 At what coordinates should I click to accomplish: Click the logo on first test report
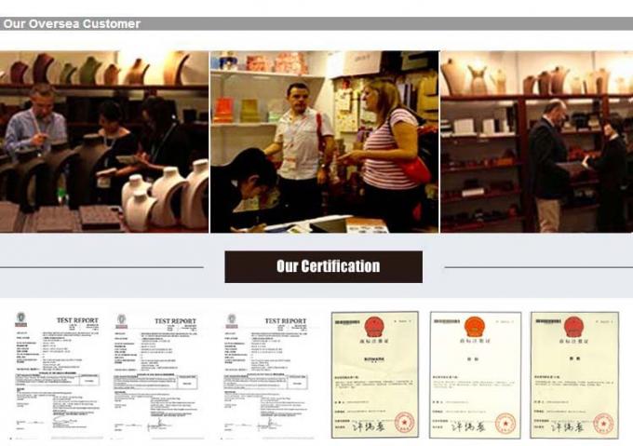[x=21, y=319]
